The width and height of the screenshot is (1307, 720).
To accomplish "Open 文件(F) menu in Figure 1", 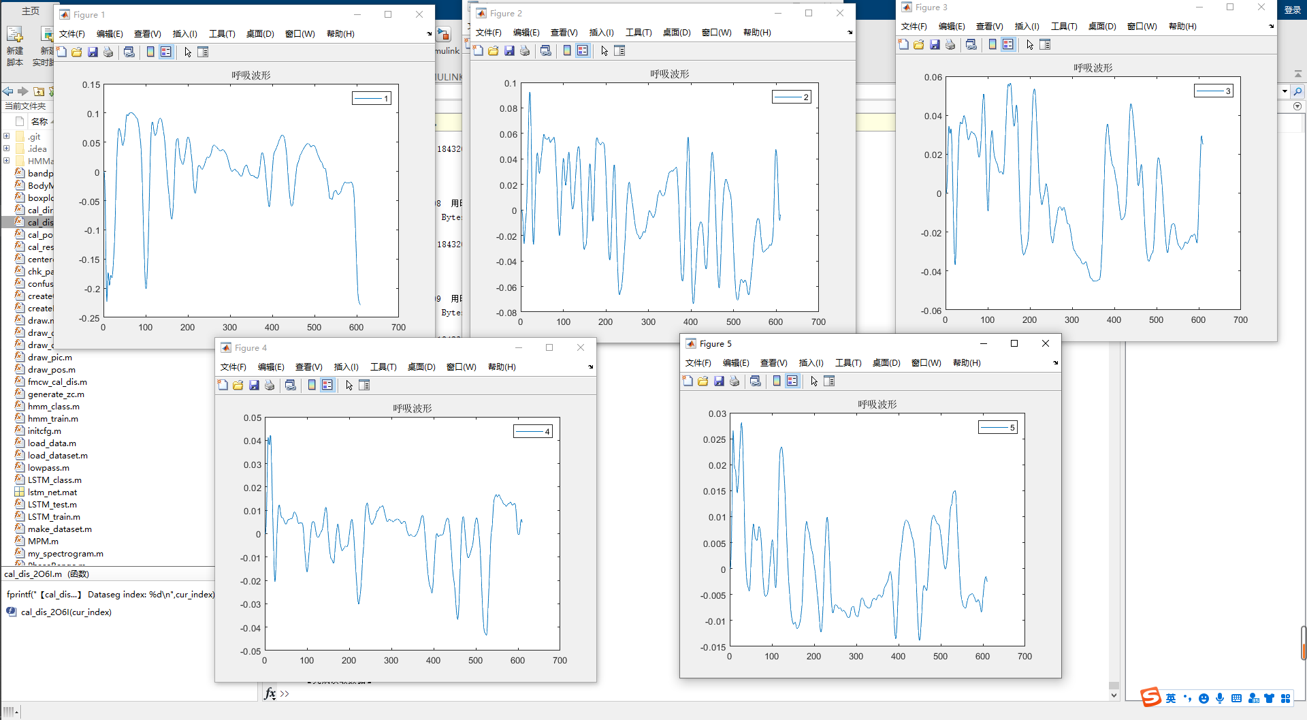I will 72,34.
